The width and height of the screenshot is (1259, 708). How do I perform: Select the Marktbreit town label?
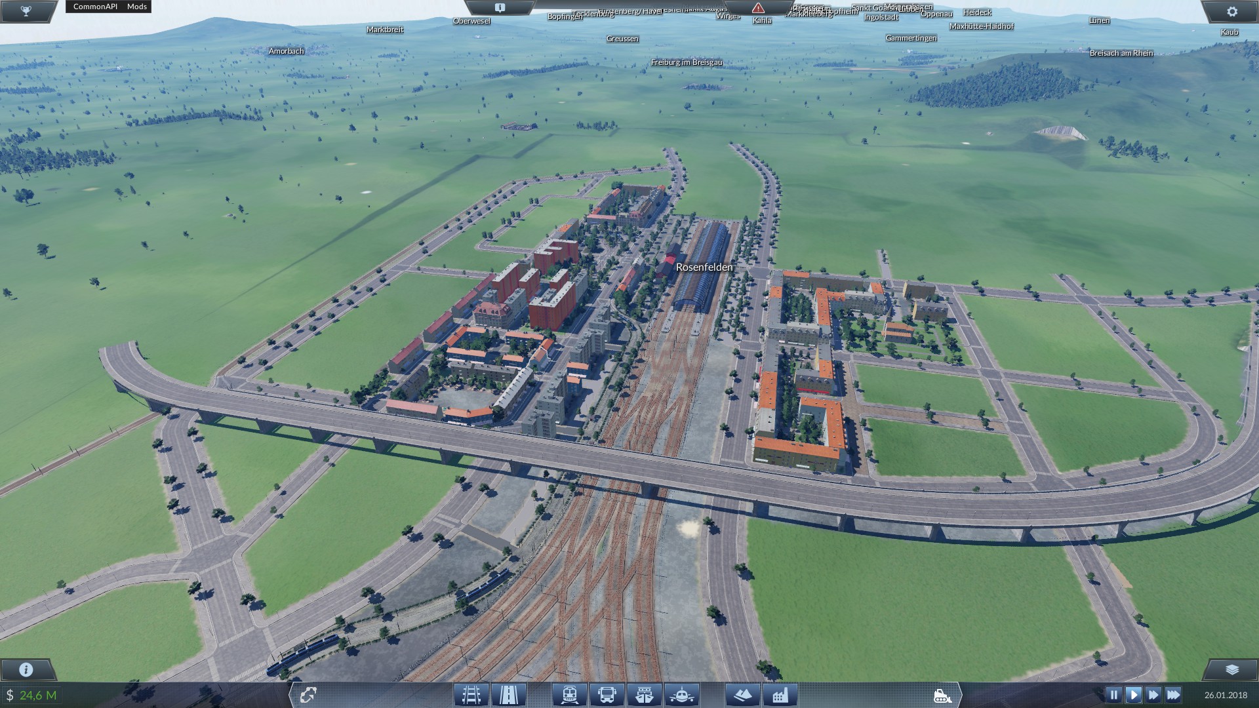(x=385, y=29)
